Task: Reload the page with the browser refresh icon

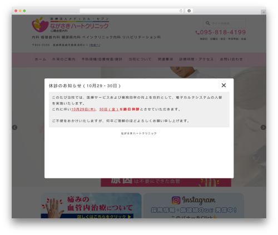Action: click(x=181, y=11)
